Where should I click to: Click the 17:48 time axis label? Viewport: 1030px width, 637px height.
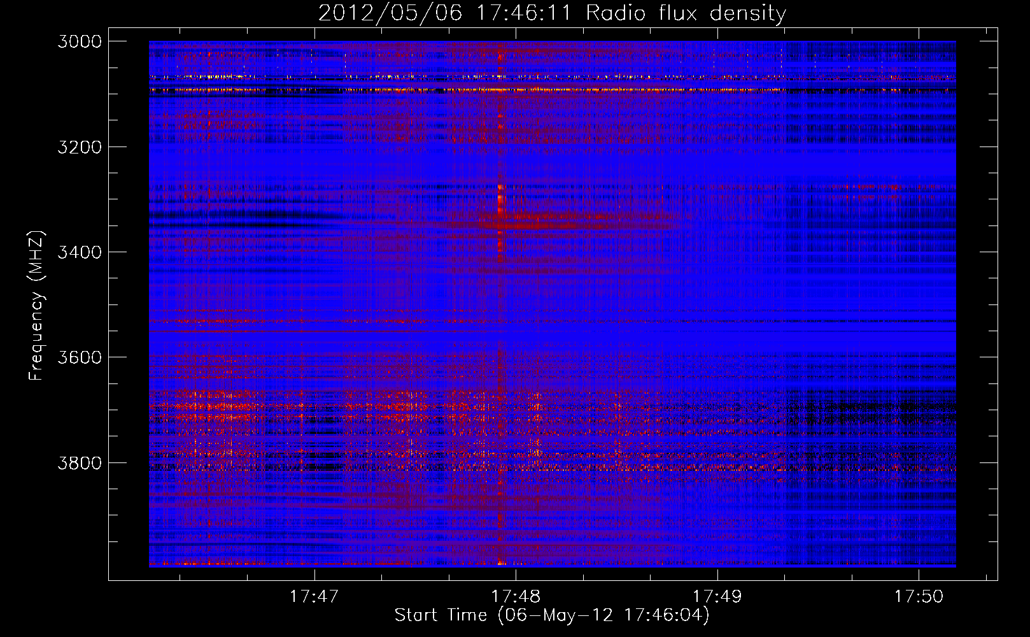(516, 596)
